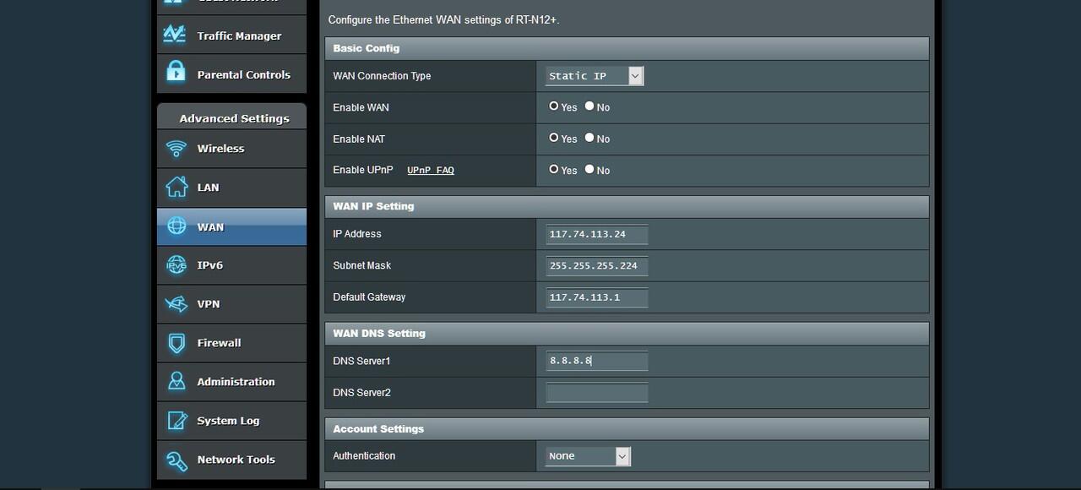Select No for Enable WAN
This screenshot has width=1081, height=490.
pos(589,106)
